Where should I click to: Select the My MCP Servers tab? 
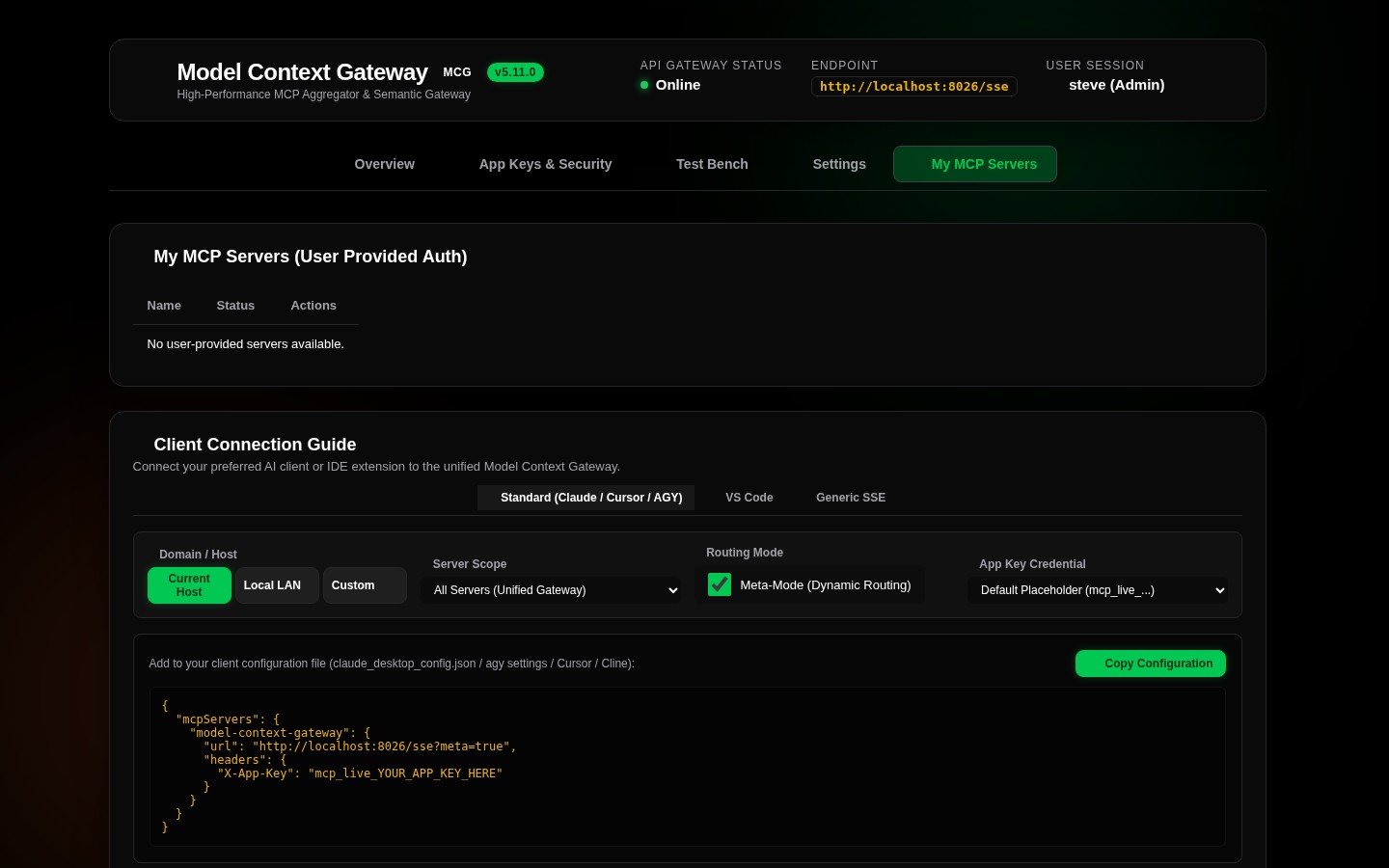(975, 164)
